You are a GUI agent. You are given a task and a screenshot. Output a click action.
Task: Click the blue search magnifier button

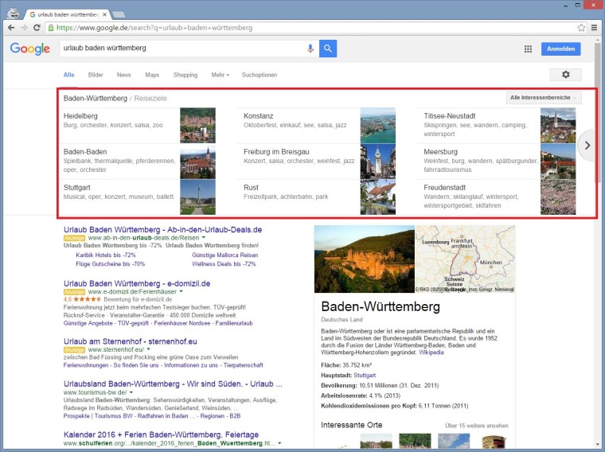[328, 49]
